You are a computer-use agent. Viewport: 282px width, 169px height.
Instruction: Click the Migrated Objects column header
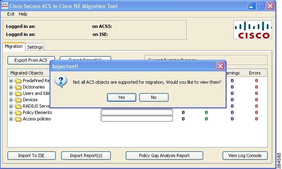tap(27, 73)
